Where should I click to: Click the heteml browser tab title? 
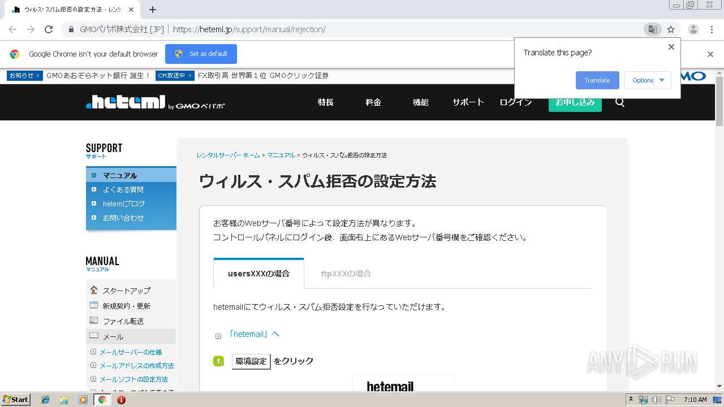pos(73,10)
